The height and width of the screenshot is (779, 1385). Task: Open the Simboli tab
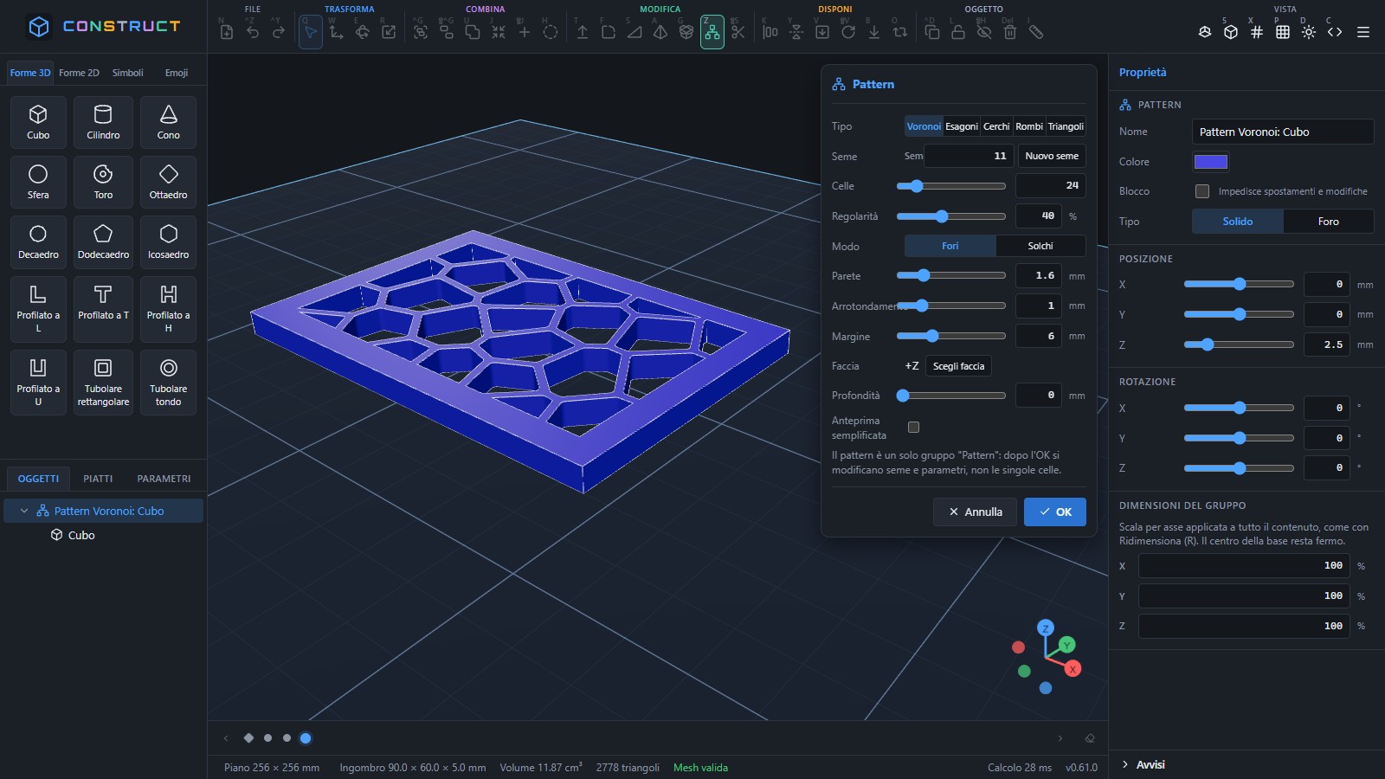(128, 73)
